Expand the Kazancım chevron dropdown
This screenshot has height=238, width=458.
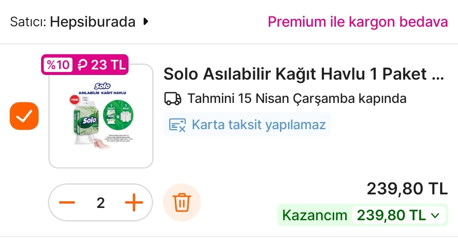click(435, 216)
